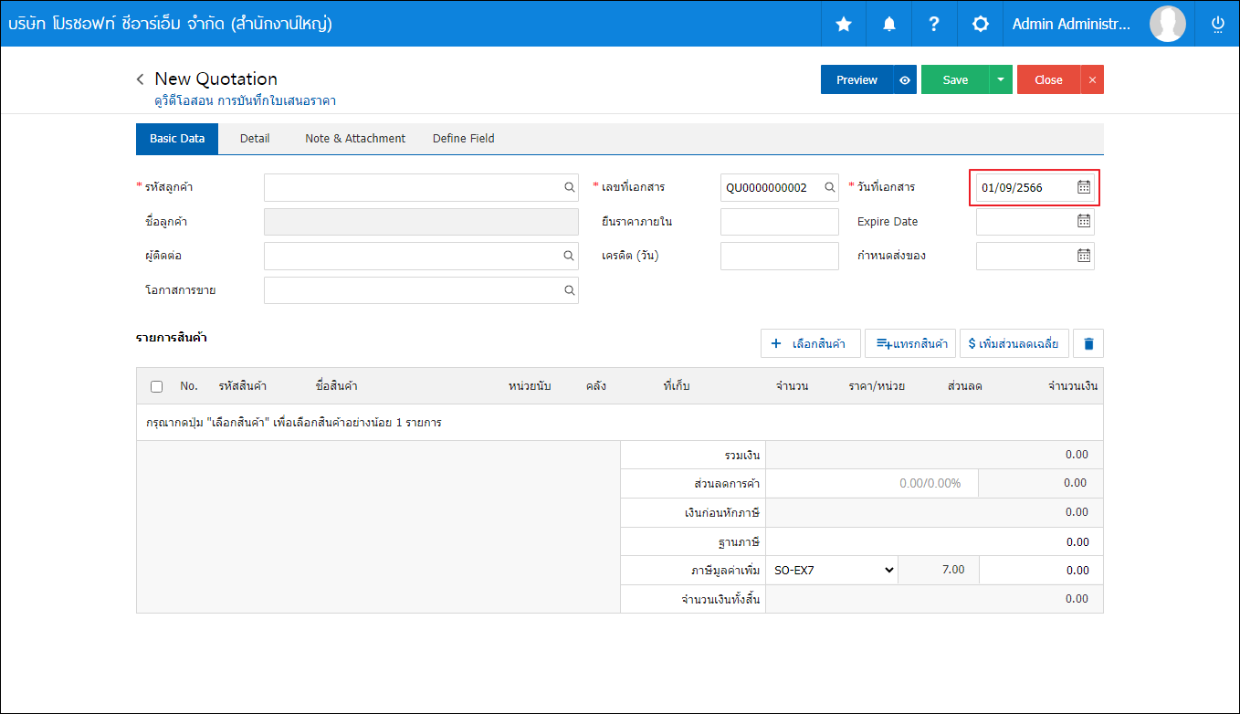The height and width of the screenshot is (714, 1240).
Task: Click จำนวนเงิน column header
Action: tap(1073, 386)
